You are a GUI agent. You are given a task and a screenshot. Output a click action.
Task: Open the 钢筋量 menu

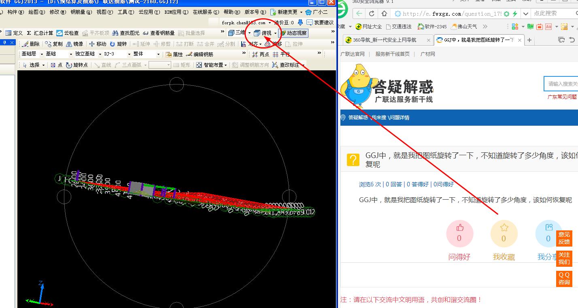(x=81, y=12)
